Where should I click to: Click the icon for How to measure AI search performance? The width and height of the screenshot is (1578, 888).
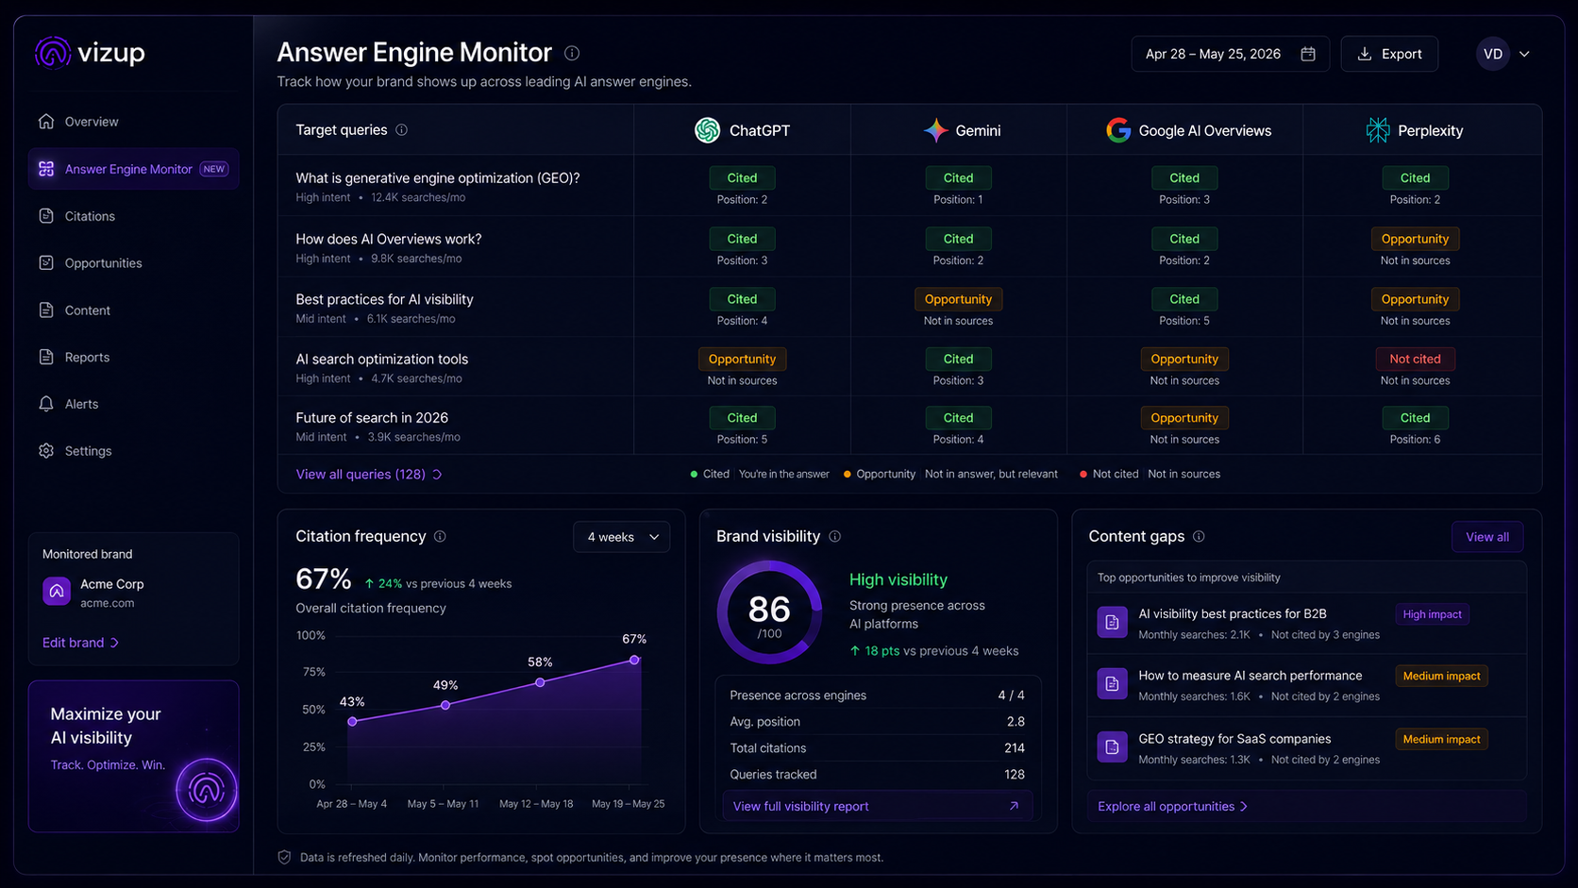point(1112,684)
